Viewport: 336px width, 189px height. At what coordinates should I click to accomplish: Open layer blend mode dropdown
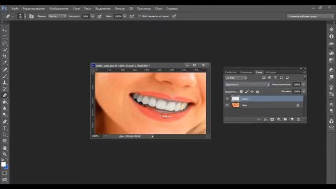[247, 85]
